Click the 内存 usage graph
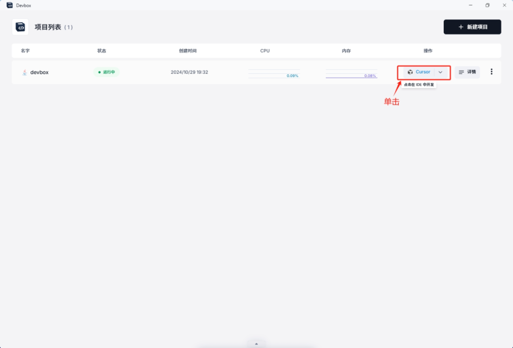 pyautogui.click(x=351, y=74)
